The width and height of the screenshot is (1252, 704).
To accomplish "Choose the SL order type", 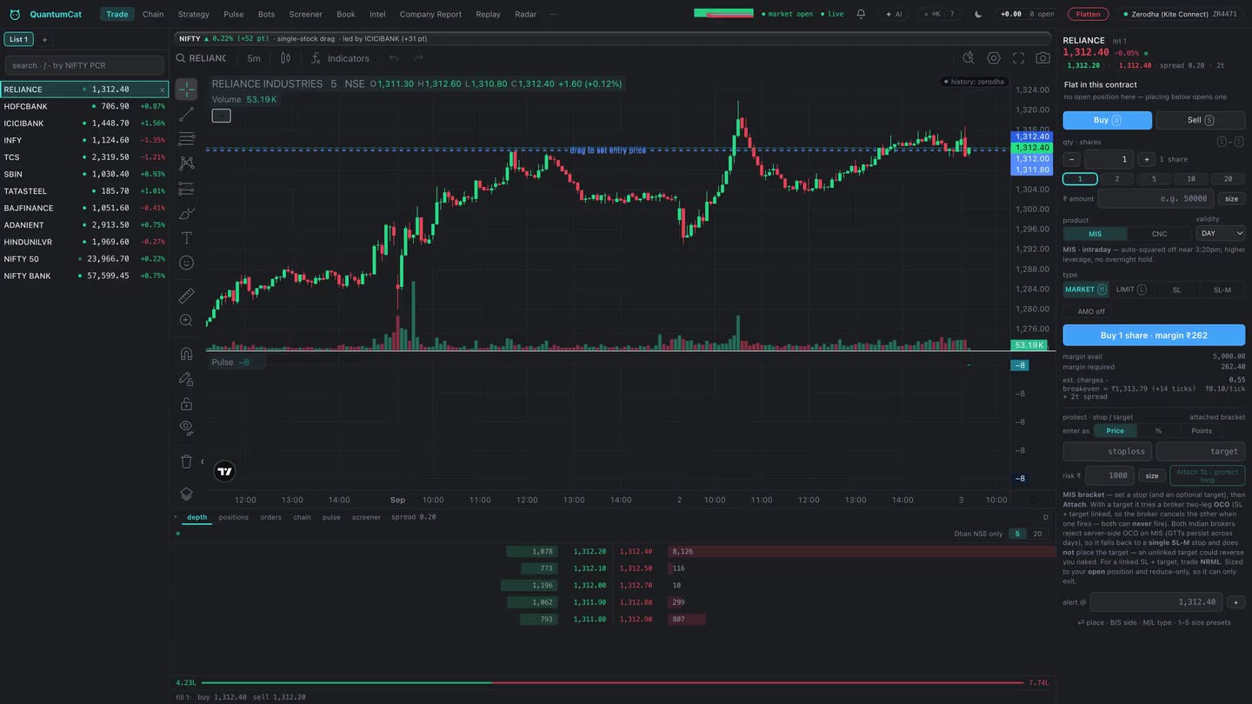I will click(x=1176, y=289).
